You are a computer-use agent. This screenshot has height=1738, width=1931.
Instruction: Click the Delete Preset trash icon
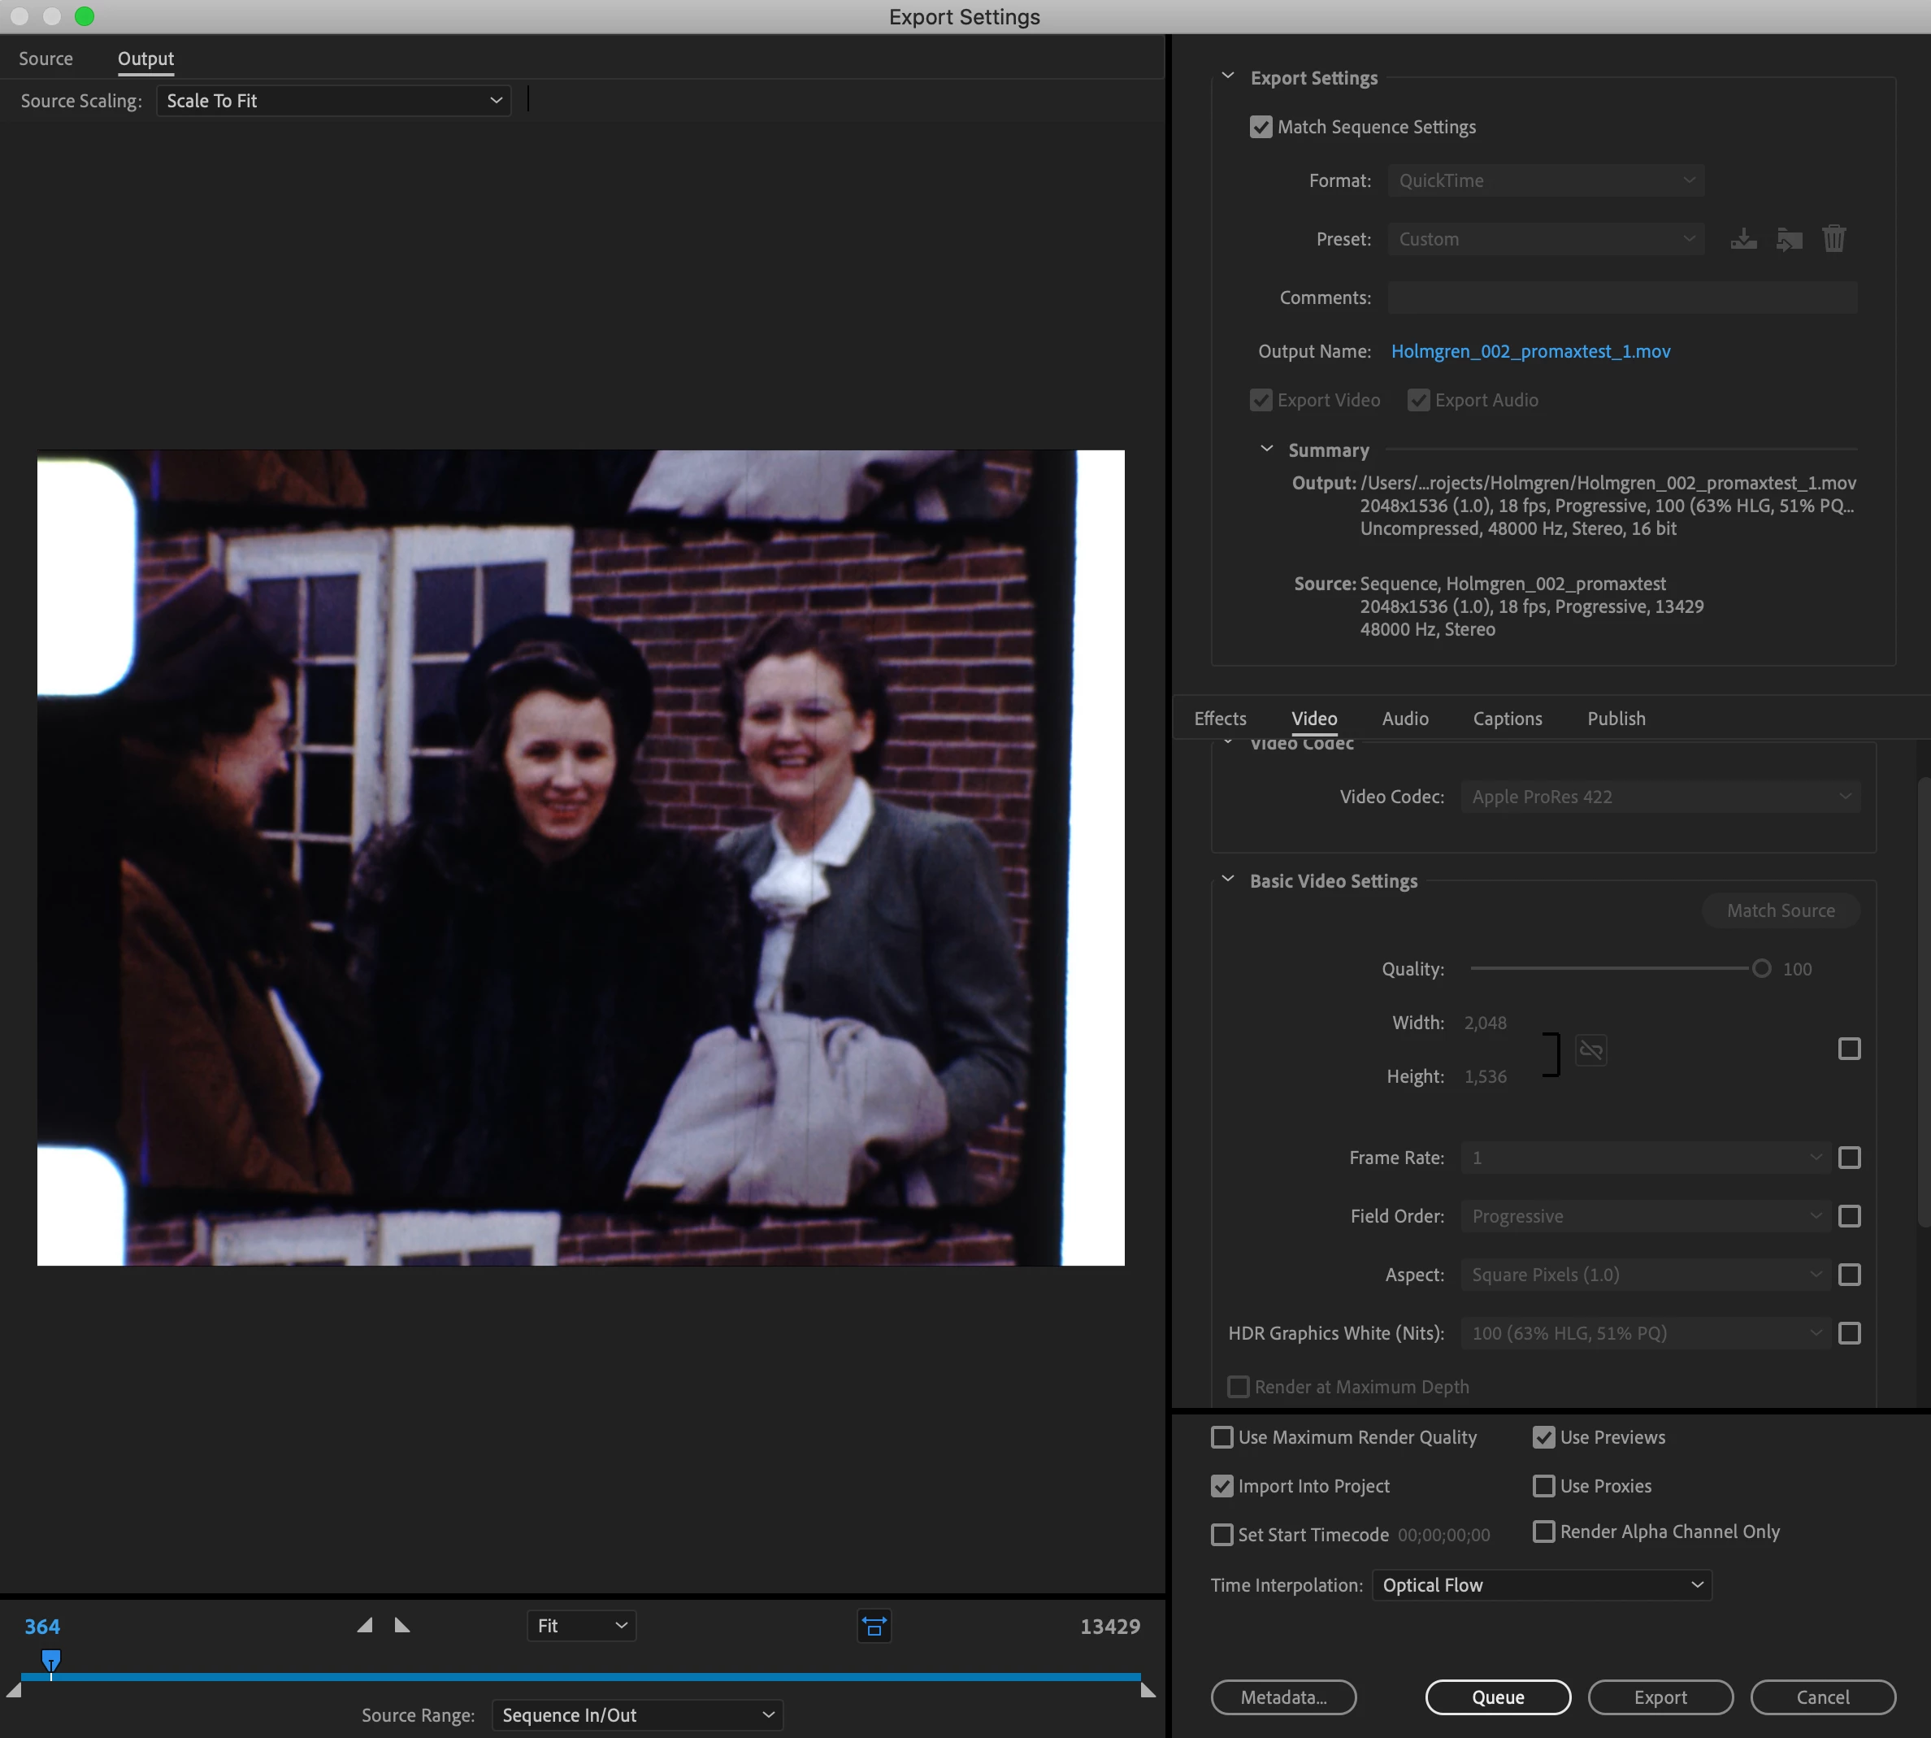tap(1833, 239)
